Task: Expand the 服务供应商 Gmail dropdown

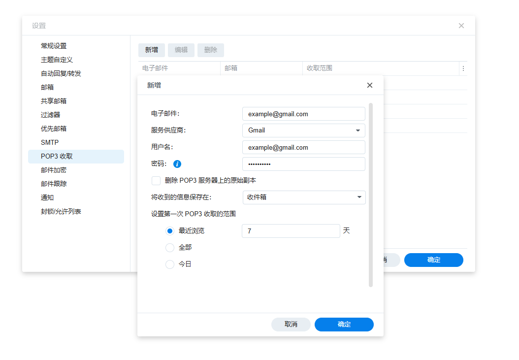Action: pos(357,131)
